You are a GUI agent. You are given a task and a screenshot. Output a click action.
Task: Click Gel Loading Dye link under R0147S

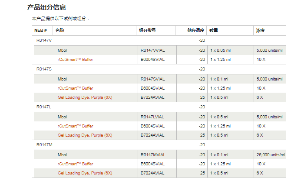(85, 97)
